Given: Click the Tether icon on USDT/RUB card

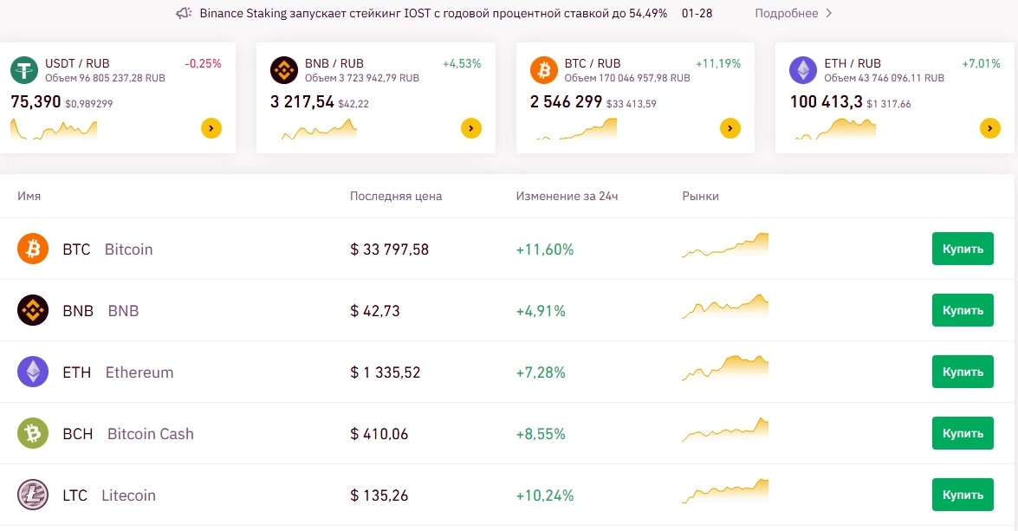Looking at the screenshot, I should [x=24, y=70].
